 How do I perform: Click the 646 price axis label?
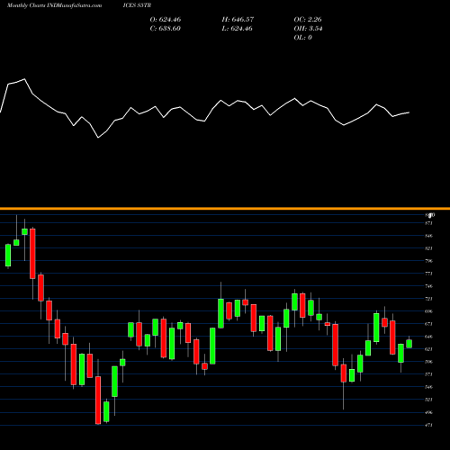[x=428, y=337]
